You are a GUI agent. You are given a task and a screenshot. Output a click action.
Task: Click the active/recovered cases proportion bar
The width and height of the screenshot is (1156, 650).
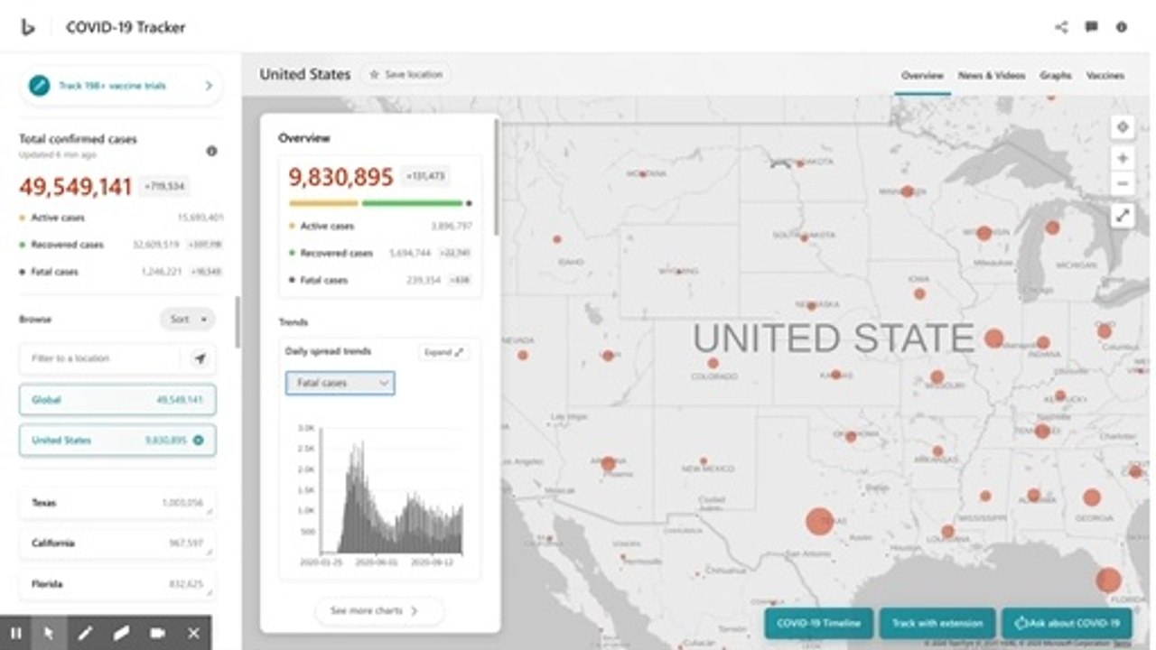click(x=379, y=203)
